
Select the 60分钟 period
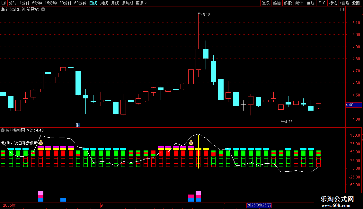coord(80,3)
